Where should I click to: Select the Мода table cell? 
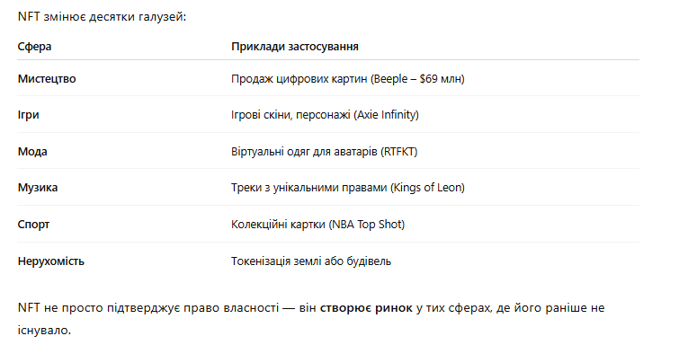coord(32,152)
